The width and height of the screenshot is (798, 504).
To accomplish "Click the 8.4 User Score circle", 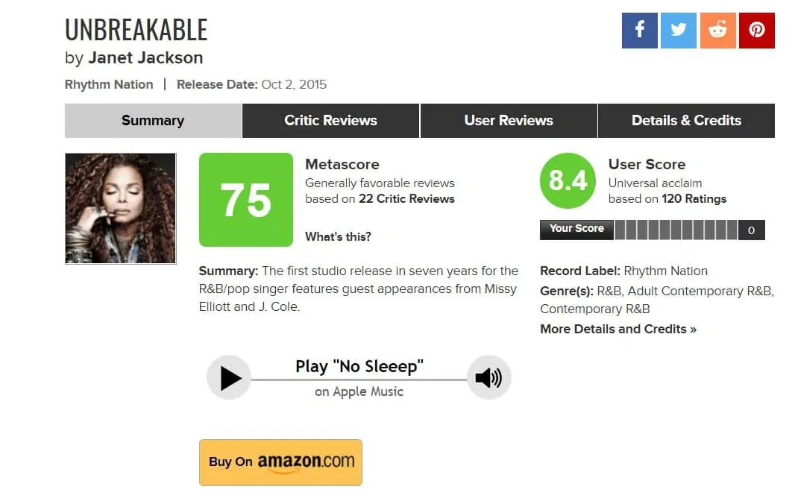I will click(x=568, y=181).
